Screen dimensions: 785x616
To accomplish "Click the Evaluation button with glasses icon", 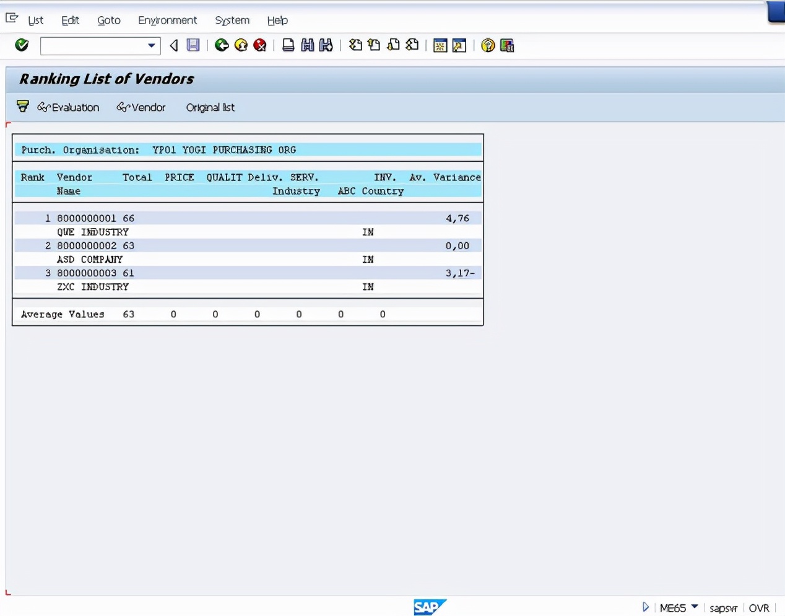I will pos(68,107).
